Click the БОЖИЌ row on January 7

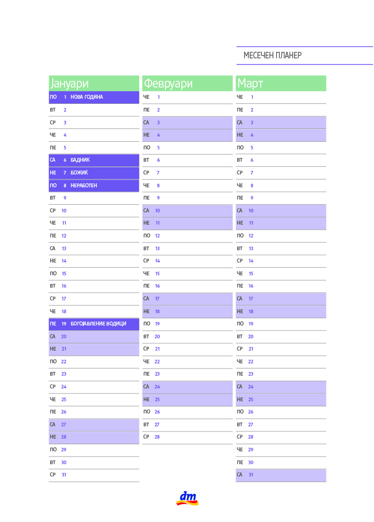tap(94, 173)
